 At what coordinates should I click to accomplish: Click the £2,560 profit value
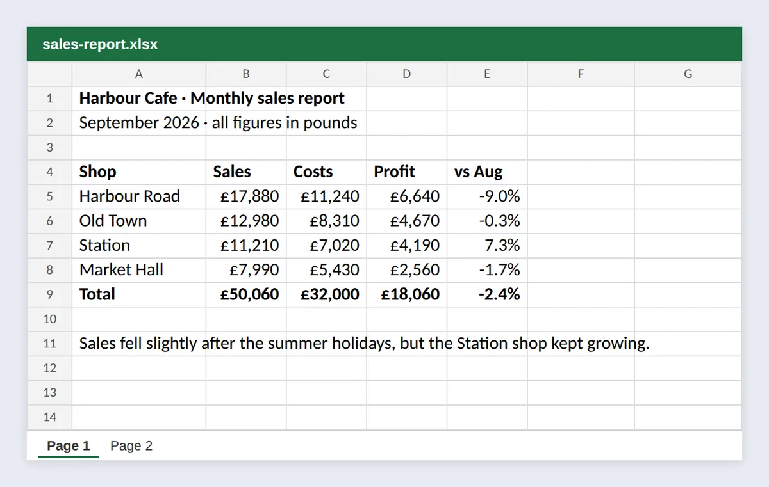pos(407,270)
